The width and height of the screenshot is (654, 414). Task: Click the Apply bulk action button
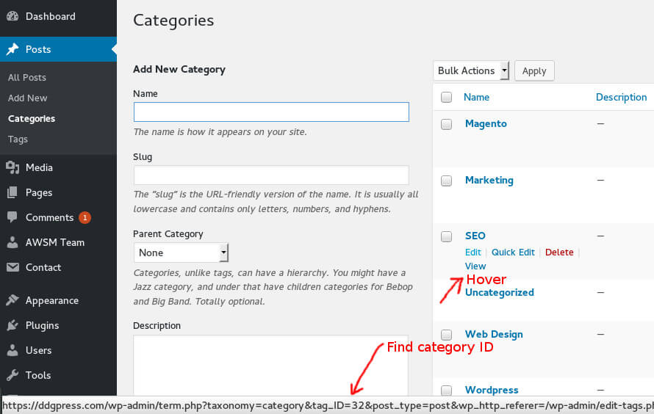(x=534, y=70)
